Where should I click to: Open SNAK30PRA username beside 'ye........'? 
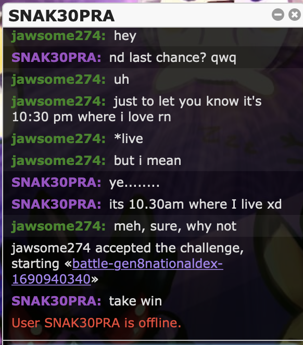pyautogui.click(x=56, y=183)
